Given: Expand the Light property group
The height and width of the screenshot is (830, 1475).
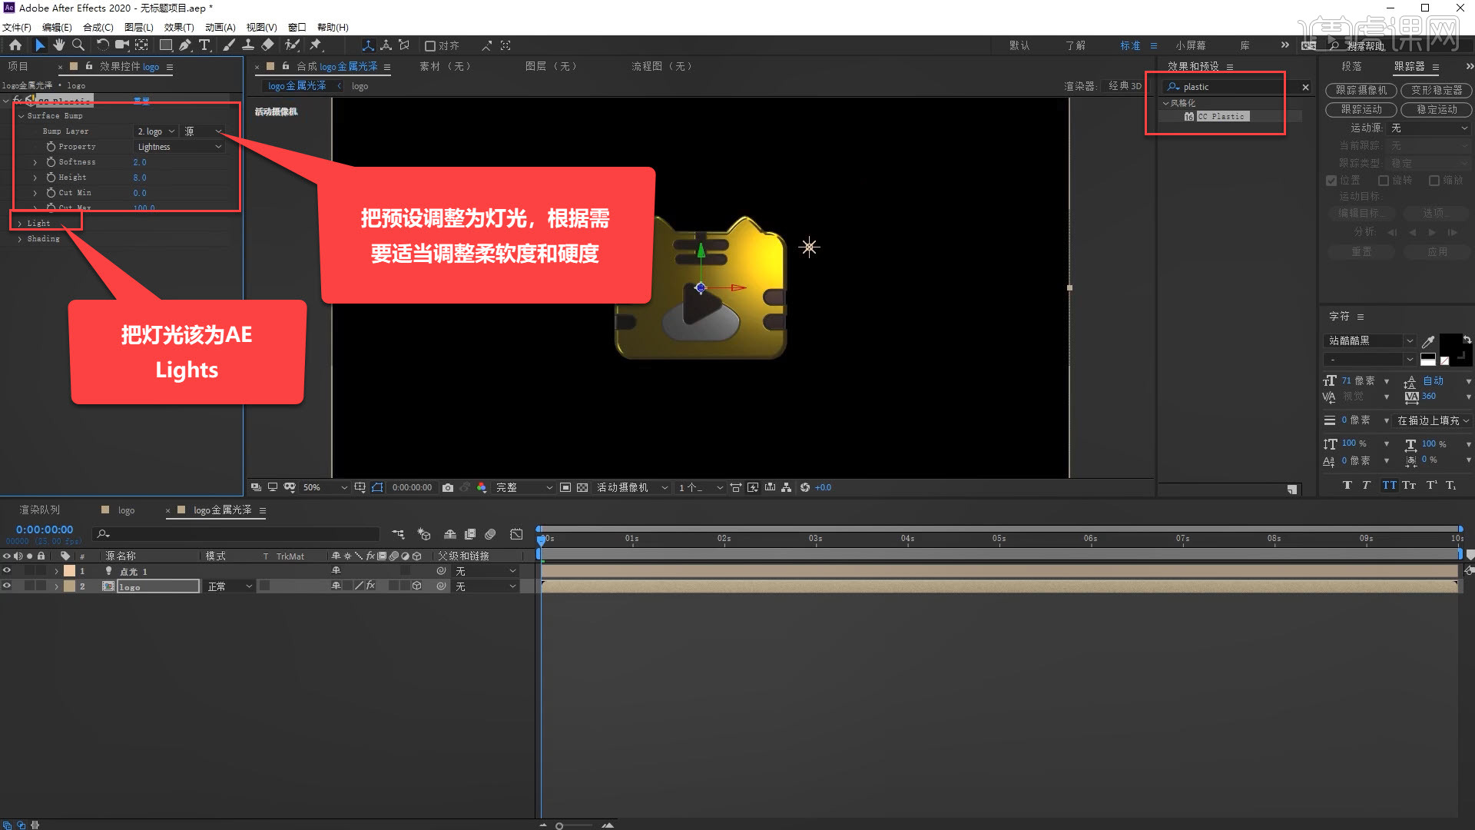Looking at the screenshot, I should (x=20, y=224).
